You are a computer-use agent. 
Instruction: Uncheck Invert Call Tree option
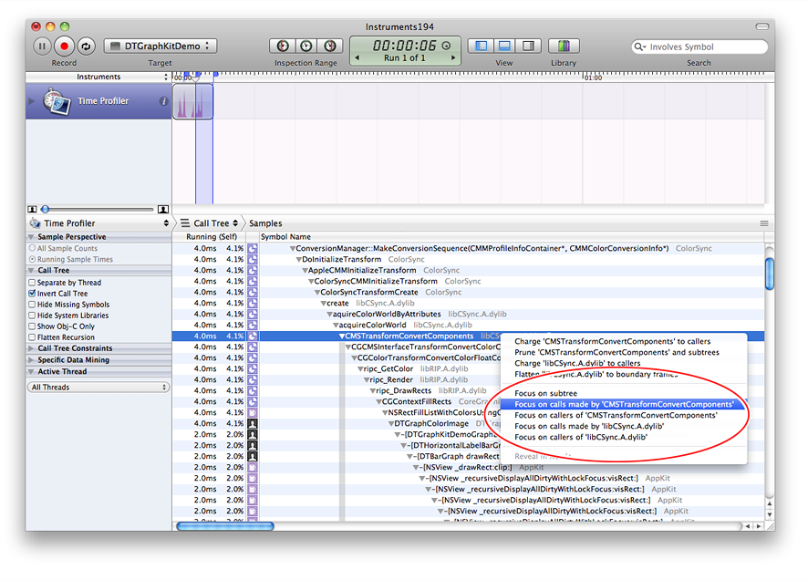pyautogui.click(x=32, y=294)
